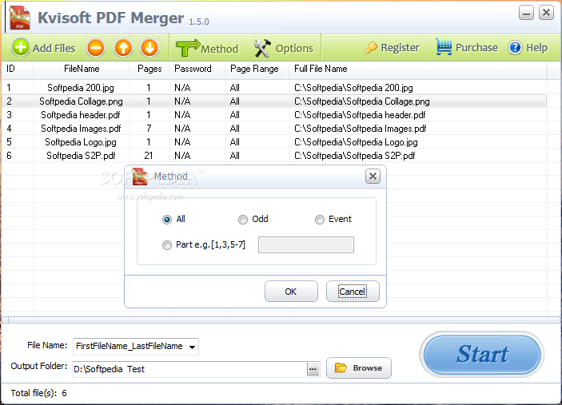Click the Password column header
The height and width of the screenshot is (405, 562).
[197, 69]
